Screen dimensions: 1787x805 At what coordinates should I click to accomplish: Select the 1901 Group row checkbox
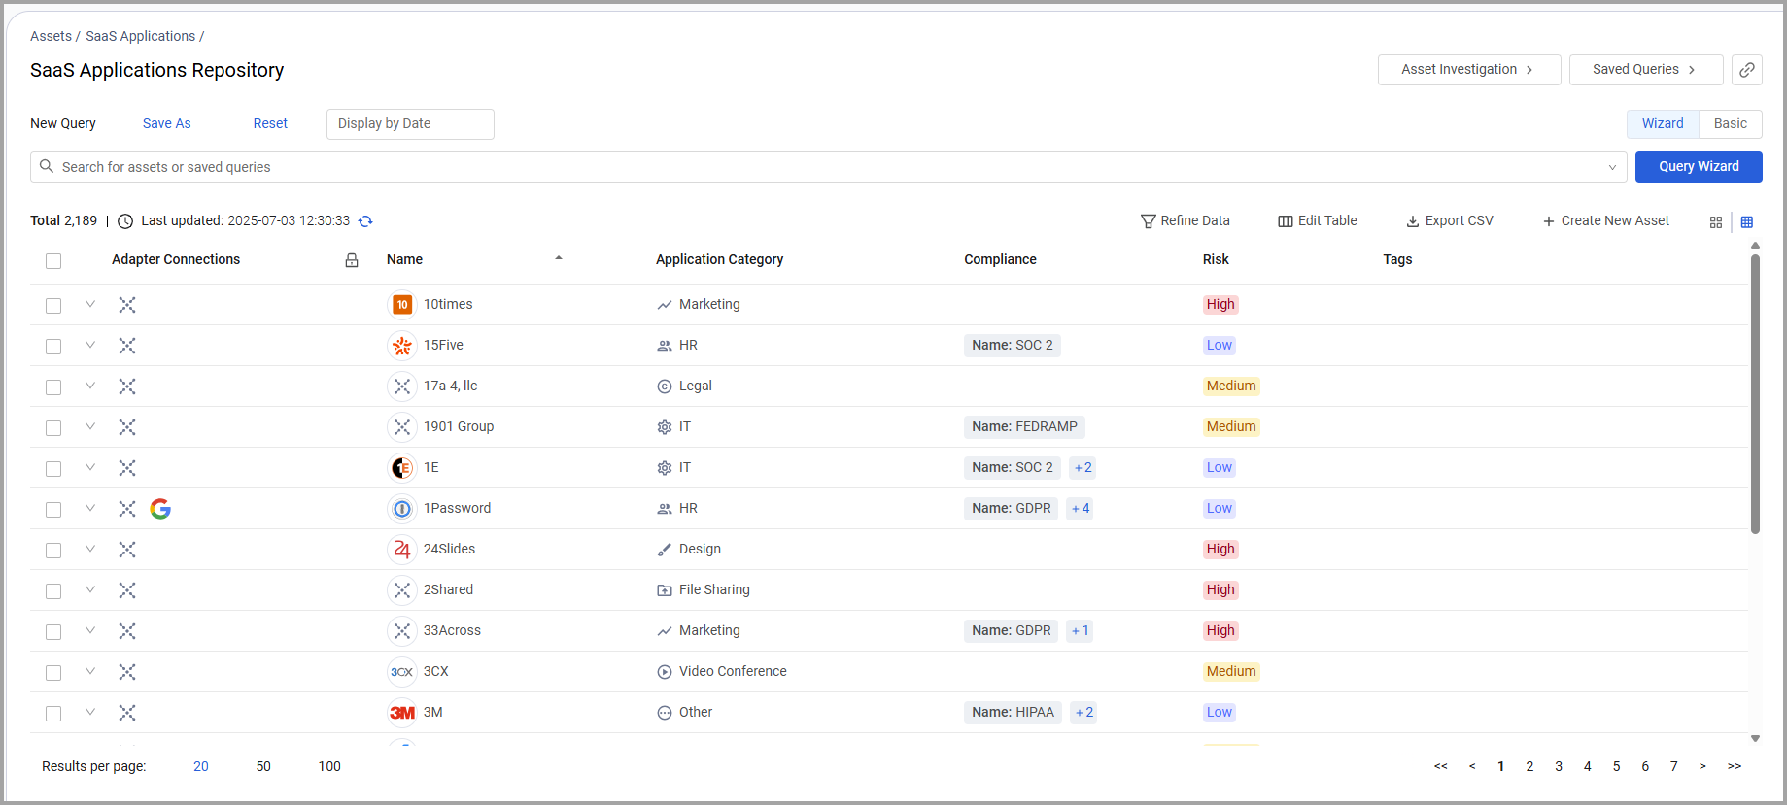click(x=53, y=428)
